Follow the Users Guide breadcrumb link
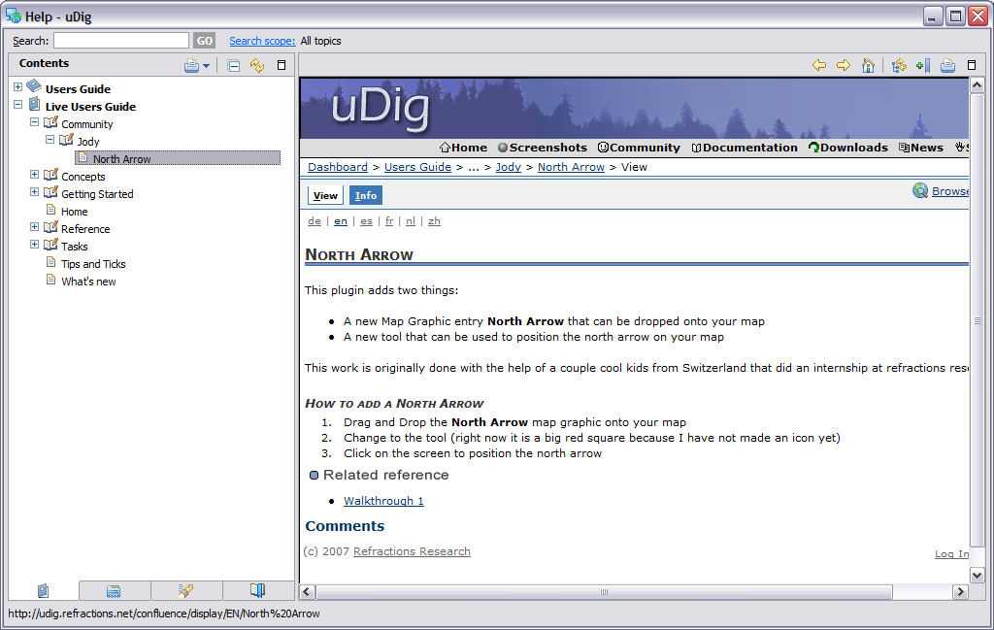Image resolution: width=994 pixels, height=630 pixels. point(417,167)
